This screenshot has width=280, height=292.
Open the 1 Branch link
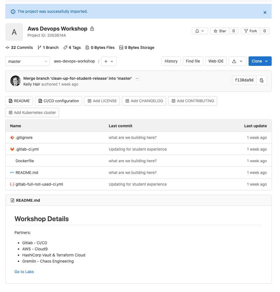point(48,48)
